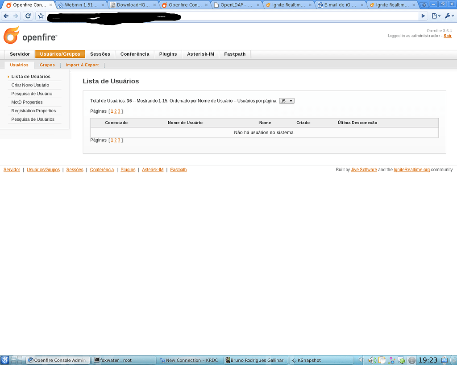Click the info icon in the system tray
457x365 pixels.
411,360
